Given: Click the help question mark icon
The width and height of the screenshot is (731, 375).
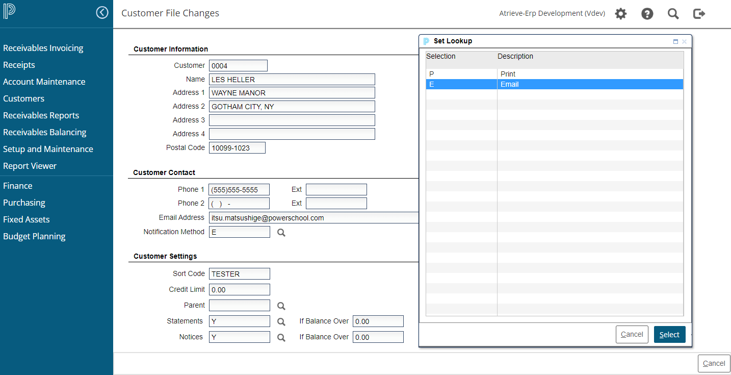Looking at the screenshot, I should (647, 14).
